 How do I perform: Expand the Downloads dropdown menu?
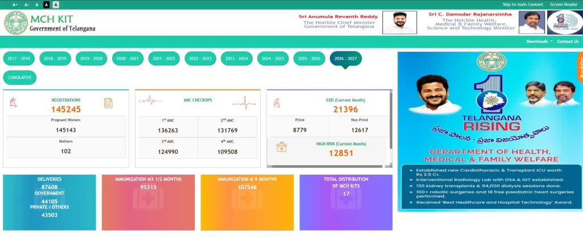tap(539, 41)
